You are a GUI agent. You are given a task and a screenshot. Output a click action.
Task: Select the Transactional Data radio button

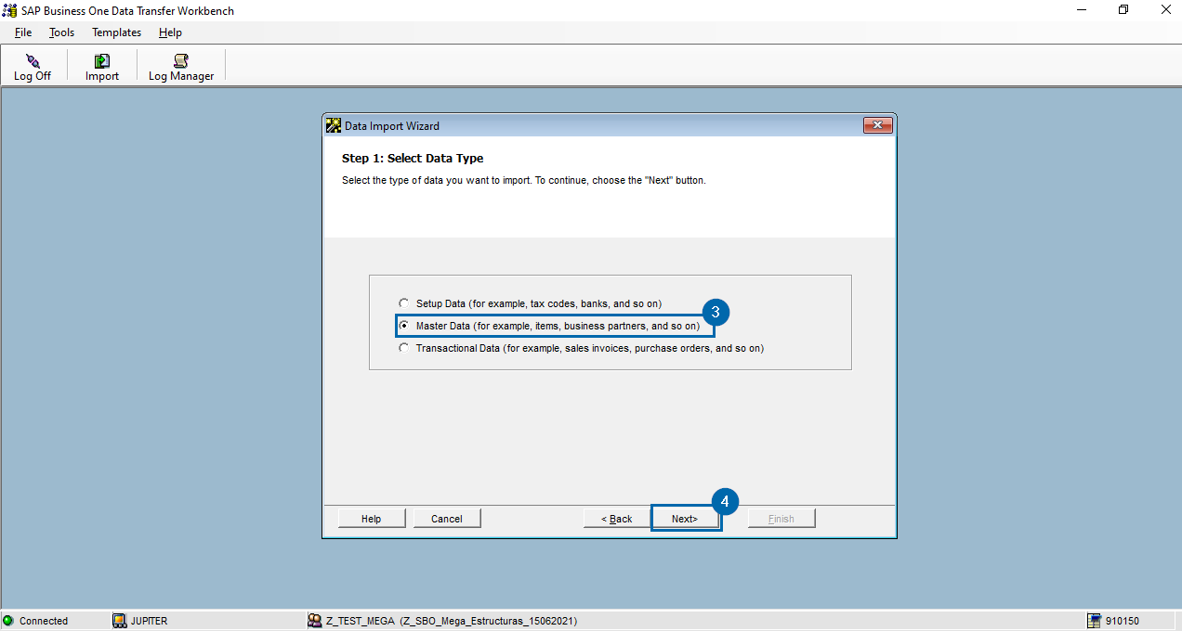click(403, 348)
